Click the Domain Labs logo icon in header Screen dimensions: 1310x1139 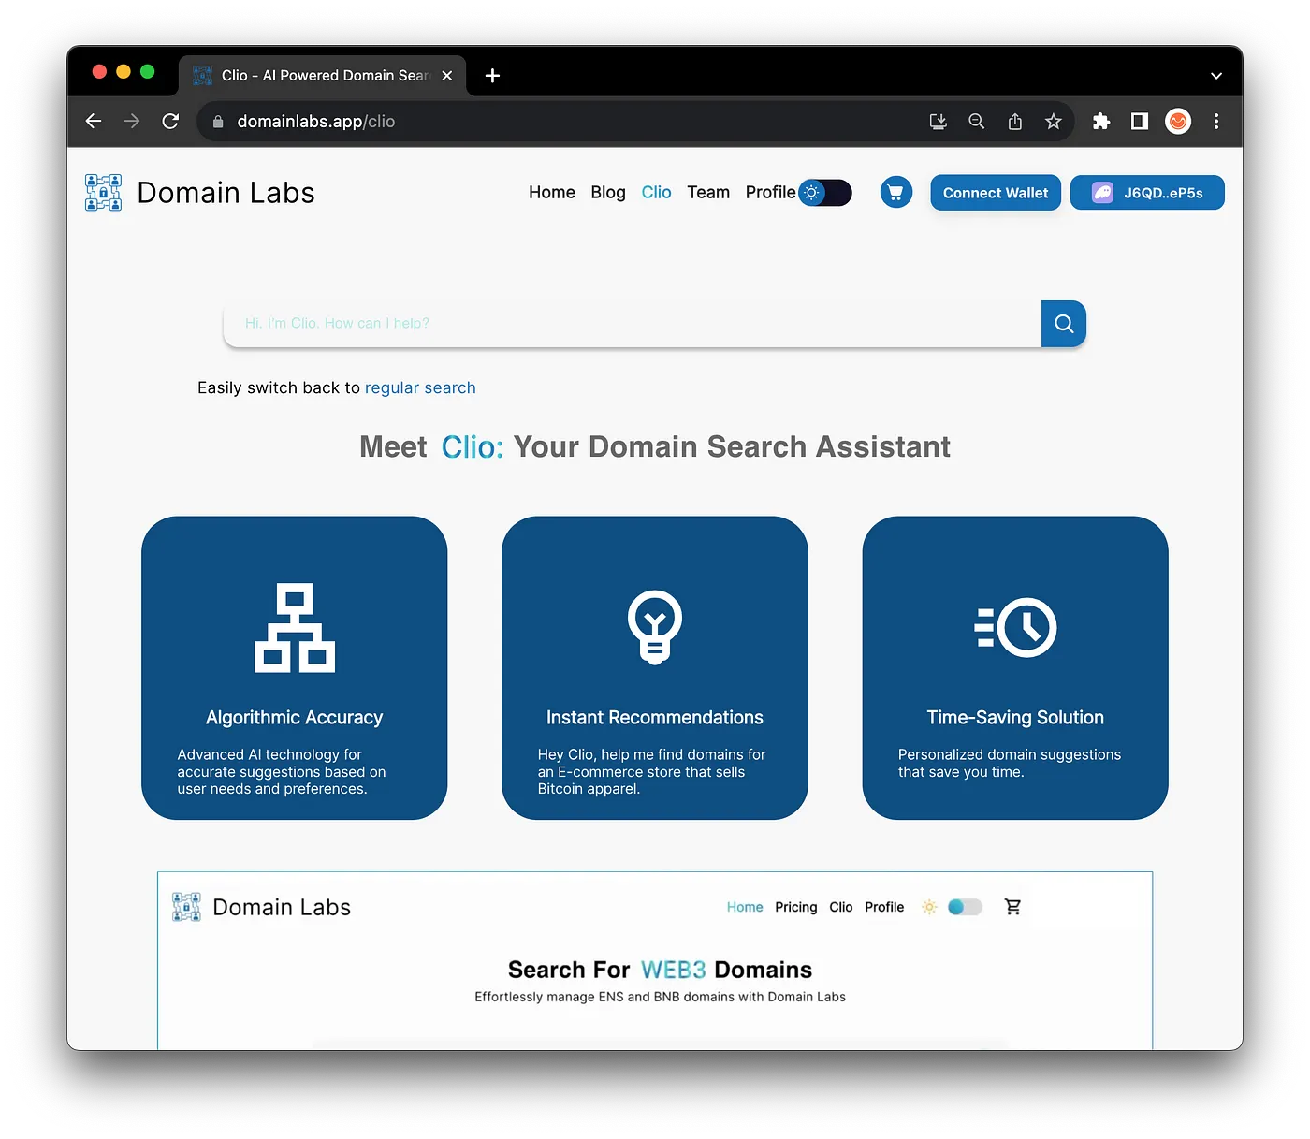[103, 193]
